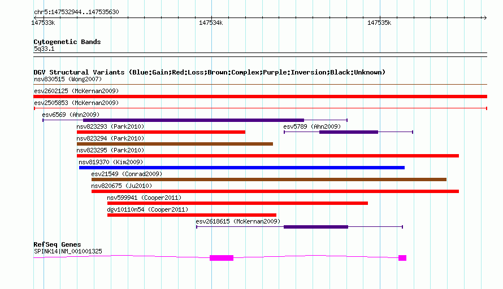Click the small SPINK14 exon near 147535k
Screen dimensions: 503x289
pyautogui.click(x=402, y=258)
